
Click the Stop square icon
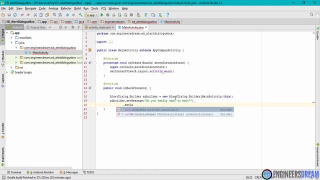(x=131, y=15)
